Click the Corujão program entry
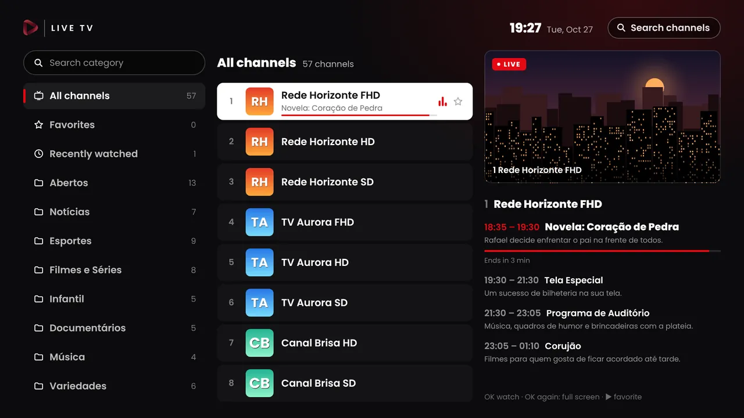Viewport: 744px width, 418px height. click(x=602, y=352)
